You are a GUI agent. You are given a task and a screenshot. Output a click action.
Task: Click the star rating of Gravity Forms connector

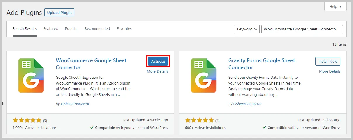[200, 120]
